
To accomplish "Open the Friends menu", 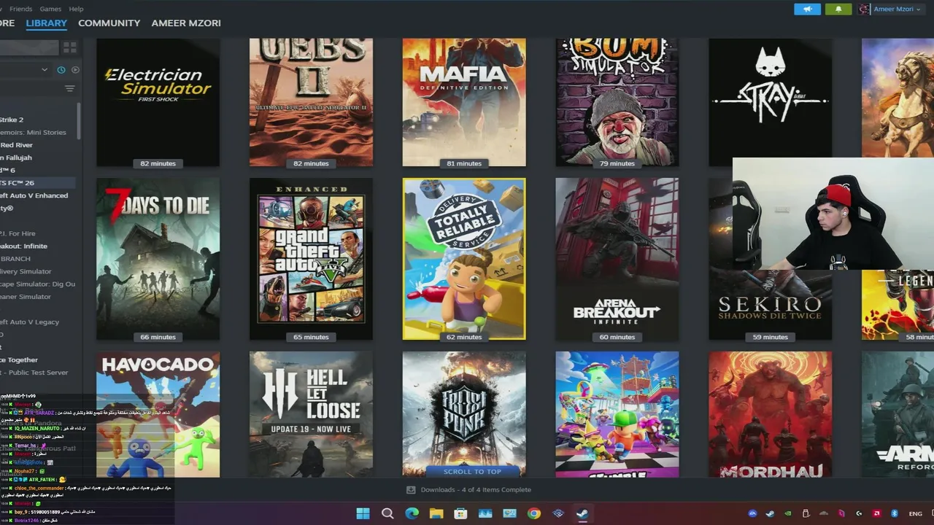I will click(20, 9).
